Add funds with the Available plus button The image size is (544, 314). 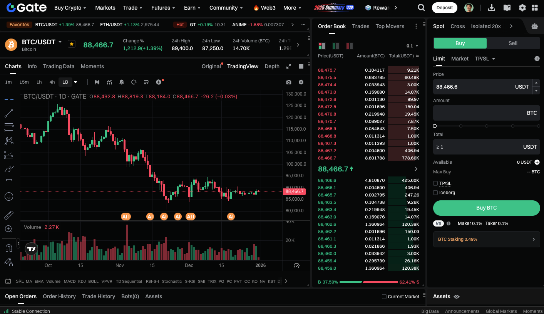(537, 162)
